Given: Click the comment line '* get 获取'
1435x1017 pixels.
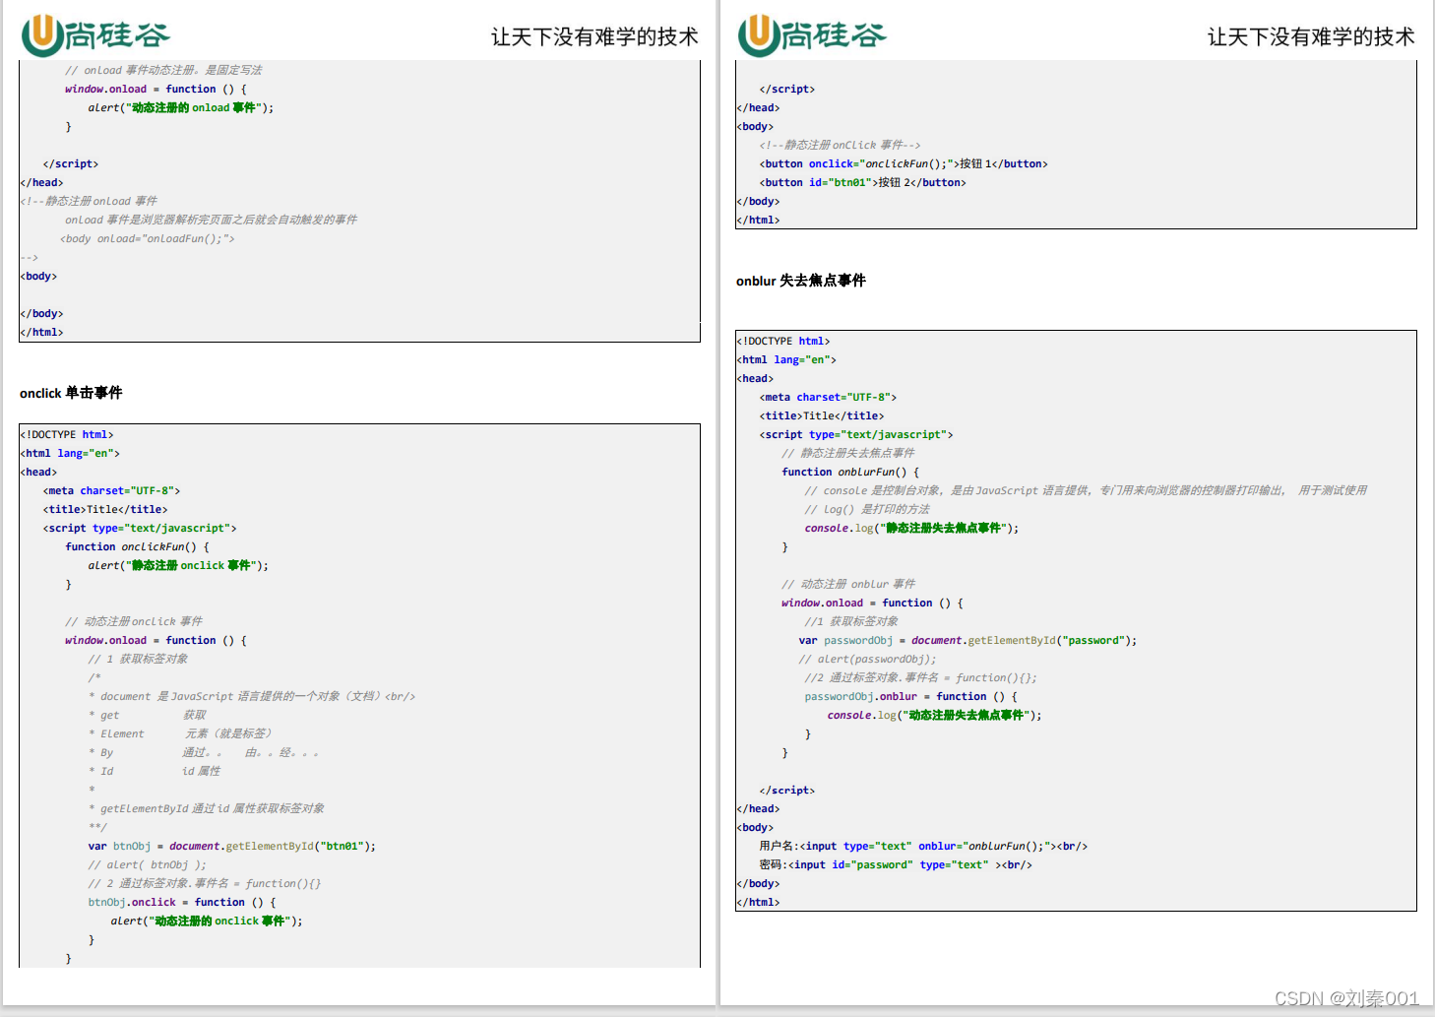Looking at the screenshot, I should 148,715.
